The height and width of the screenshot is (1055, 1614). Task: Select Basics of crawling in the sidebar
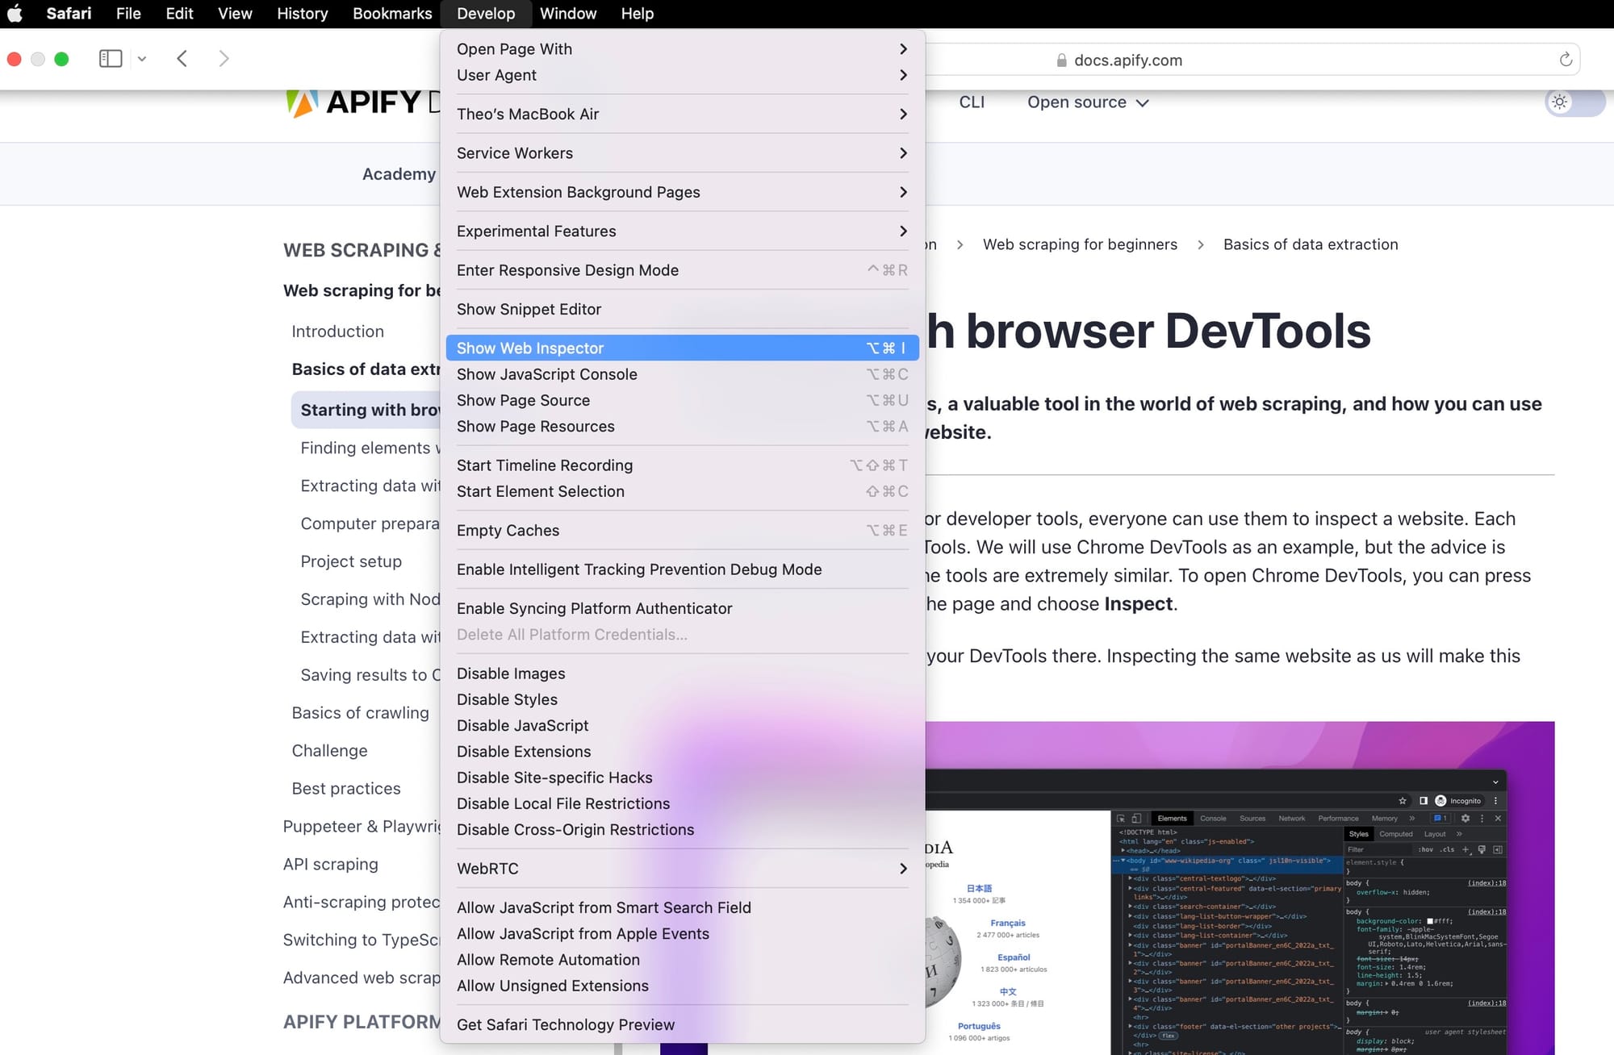(360, 712)
